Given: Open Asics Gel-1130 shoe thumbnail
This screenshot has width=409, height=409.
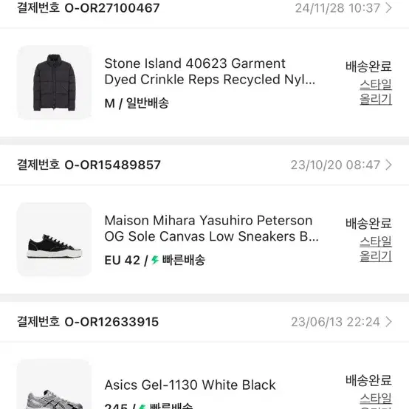Looking at the screenshot, I should (54, 384).
